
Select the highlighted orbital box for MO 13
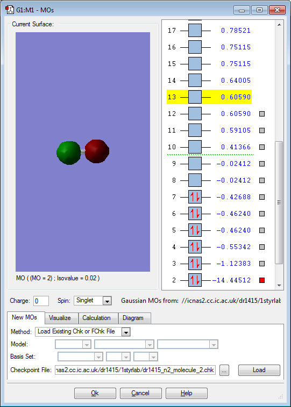(195, 97)
